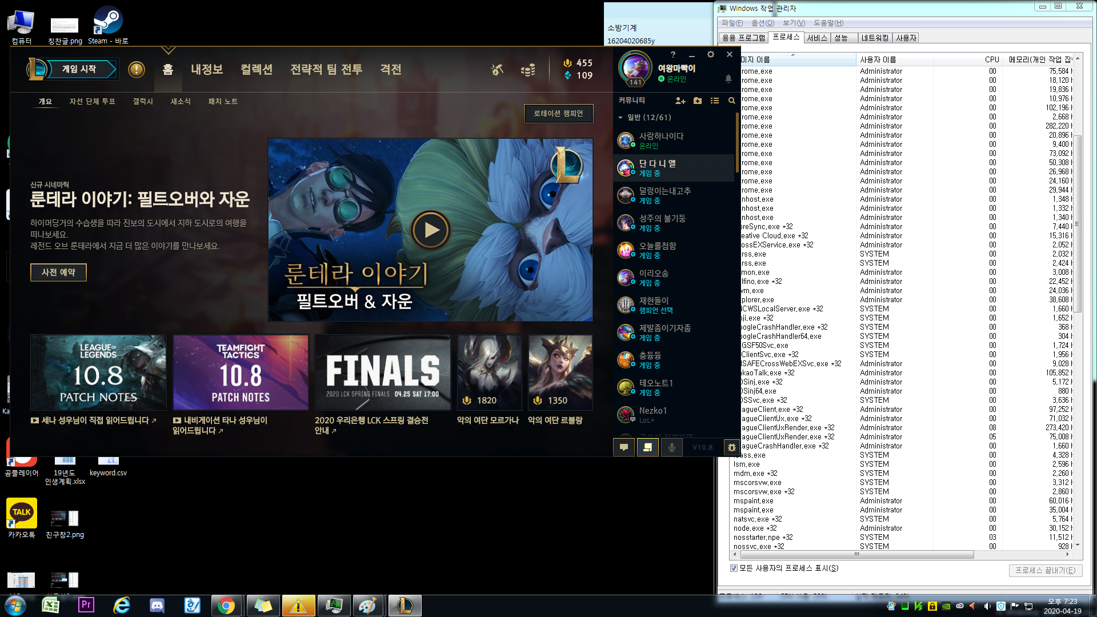
Task: Open the LCK Spring FINALS thumbnail
Action: 383,372
